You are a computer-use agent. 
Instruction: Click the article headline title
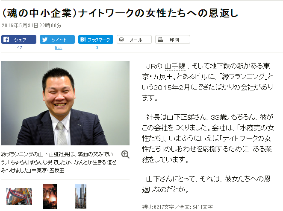(x=120, y=13)
